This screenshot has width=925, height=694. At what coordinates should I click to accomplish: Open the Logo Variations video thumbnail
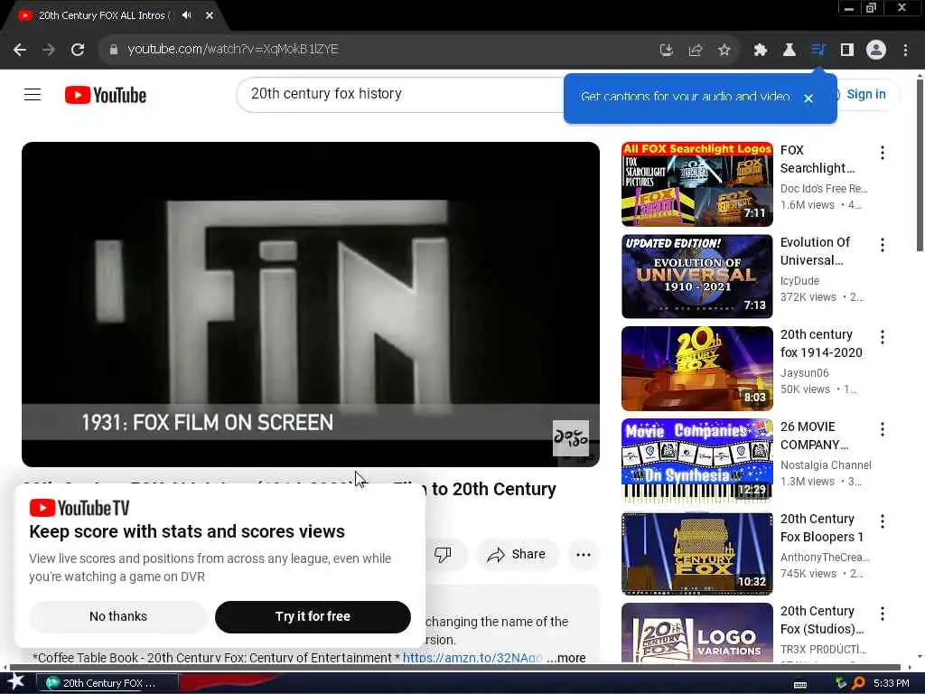pyautogui.click(x=696, y=633)
